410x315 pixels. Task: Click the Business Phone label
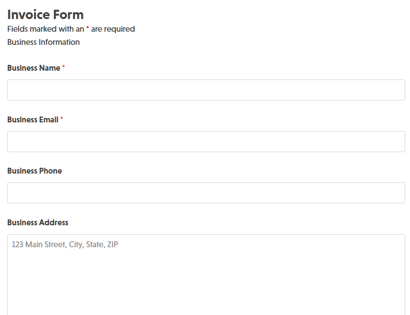[35, 171]
